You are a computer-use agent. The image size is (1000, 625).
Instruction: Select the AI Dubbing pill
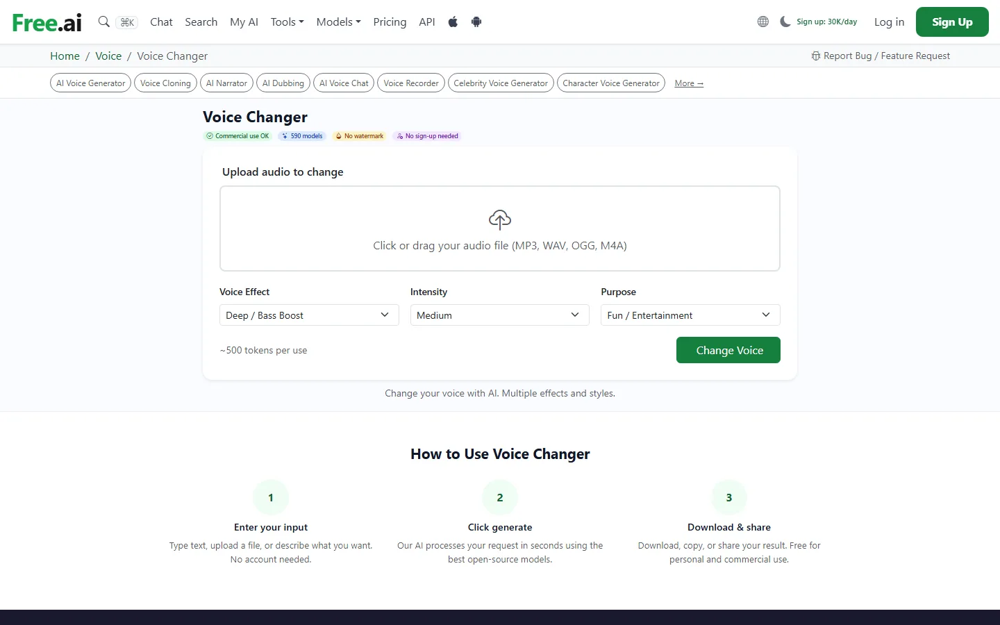click(283, 83)
